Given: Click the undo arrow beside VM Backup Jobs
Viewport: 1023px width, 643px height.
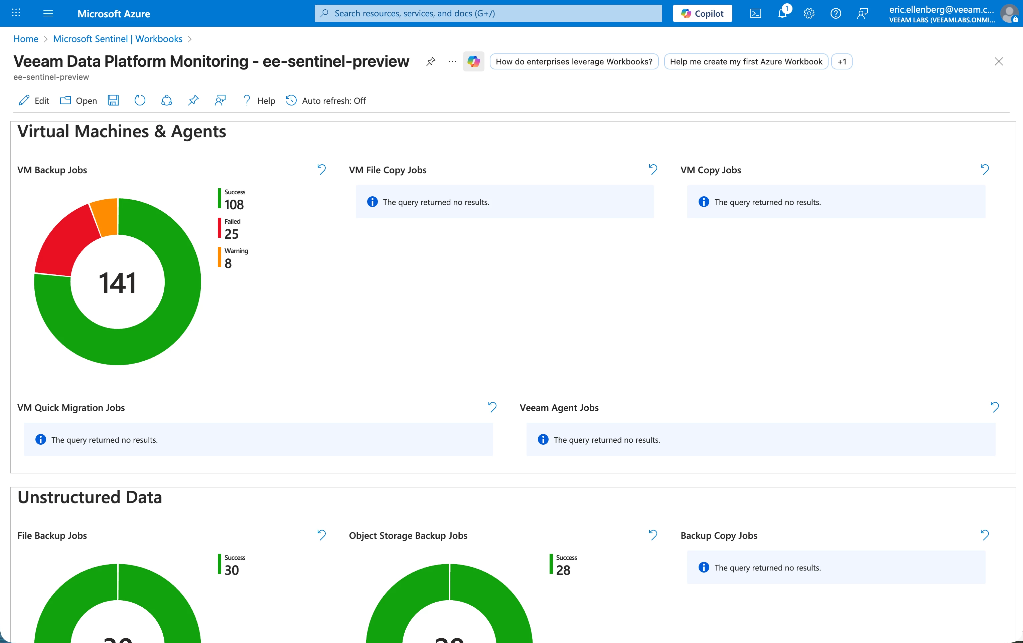Looking at the screenshot, I should coord(322,170).
